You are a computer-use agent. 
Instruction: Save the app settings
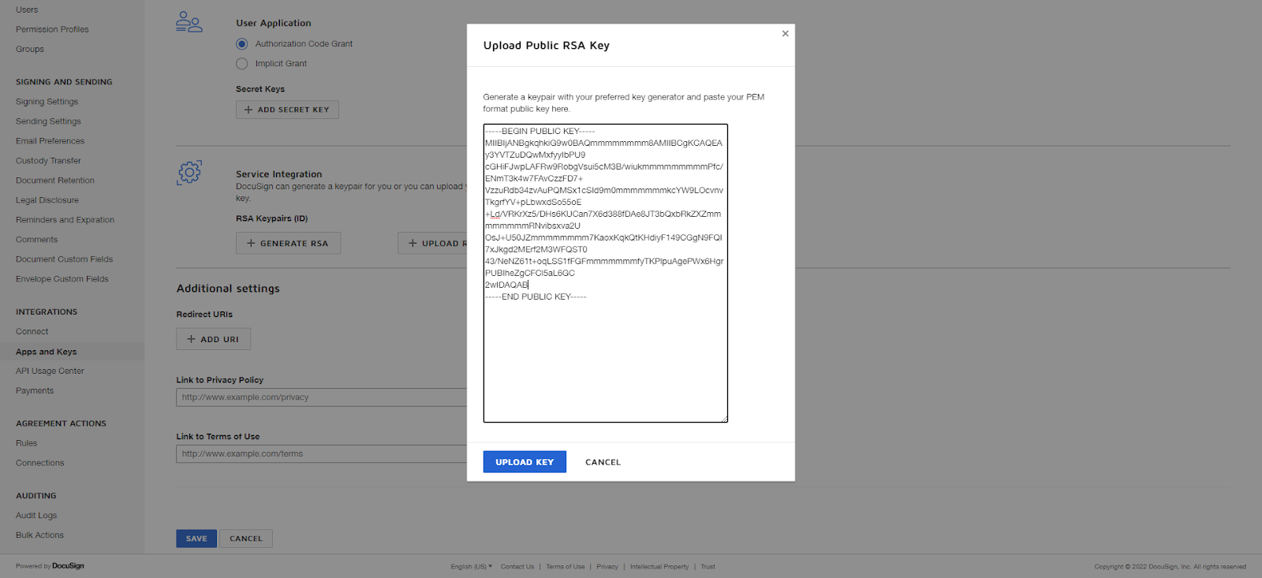coord(196,539)
